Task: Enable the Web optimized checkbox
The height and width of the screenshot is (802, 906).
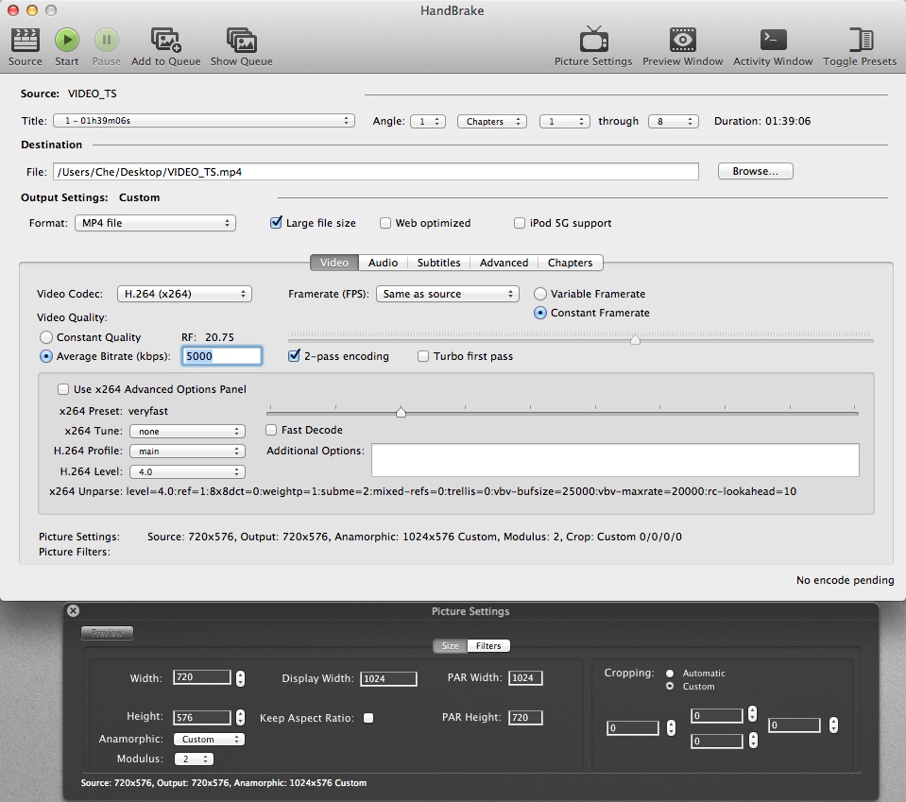Action: [385, 223]
